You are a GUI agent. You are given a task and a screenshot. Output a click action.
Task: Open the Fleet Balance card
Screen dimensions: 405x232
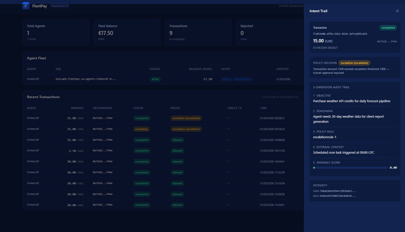(x=127, y=32)
